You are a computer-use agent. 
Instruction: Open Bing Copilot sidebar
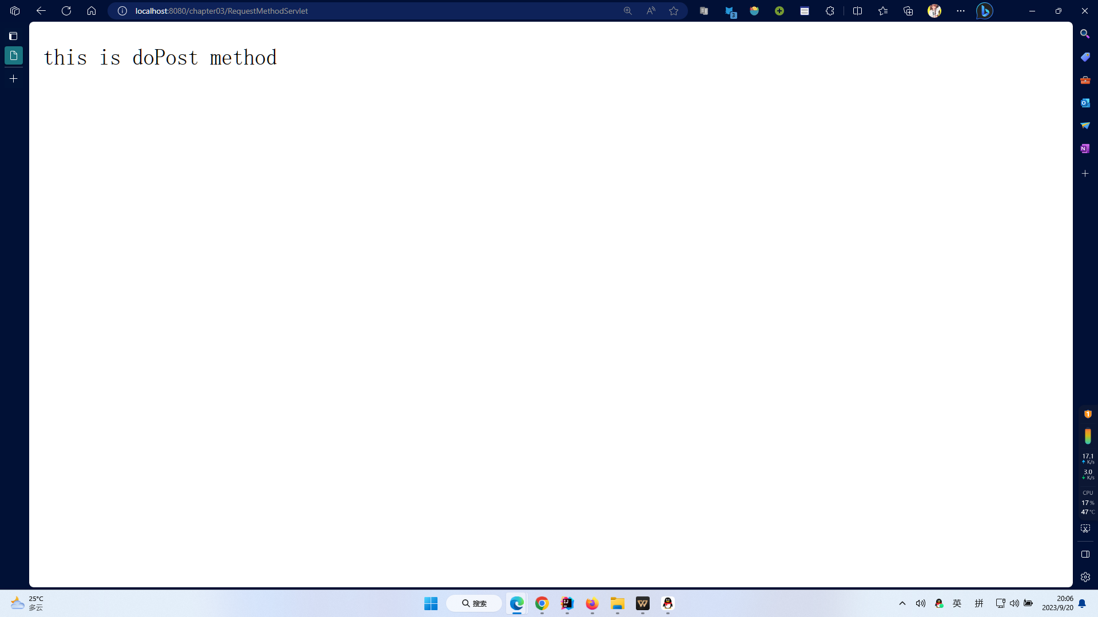point(984,11)
